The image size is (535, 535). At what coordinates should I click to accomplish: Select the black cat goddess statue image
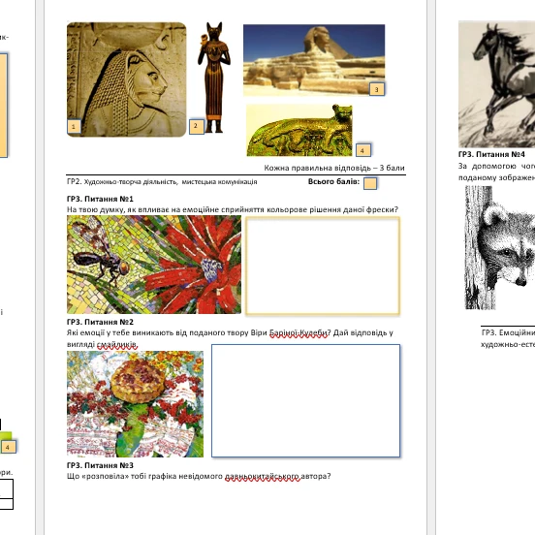pos(214,78)
